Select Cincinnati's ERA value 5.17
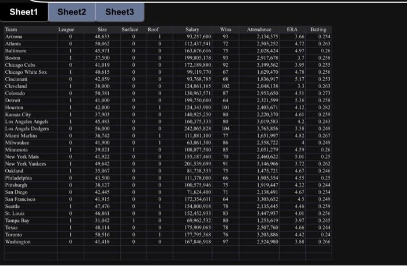This screenshot has width=407, height=266. pyautogui.click(x=299, y=79)
